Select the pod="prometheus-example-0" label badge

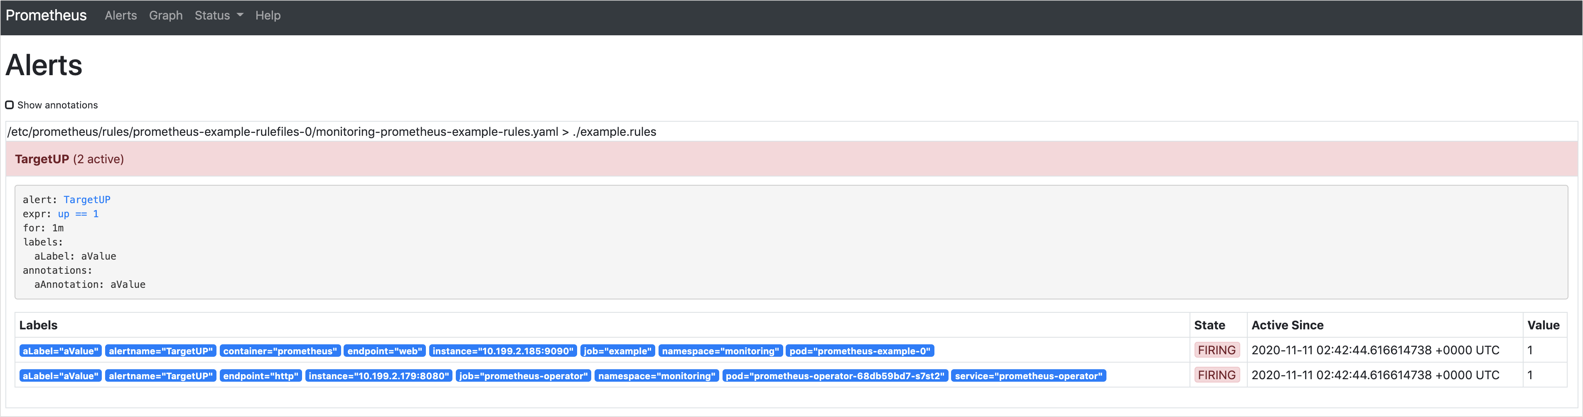(x=859, y=351)
